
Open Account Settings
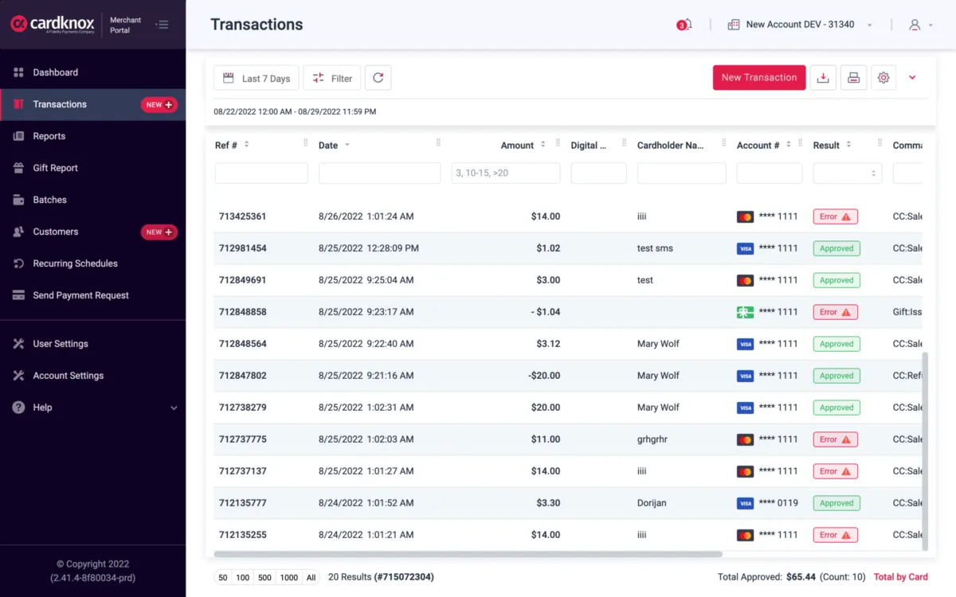pos(92,376)
